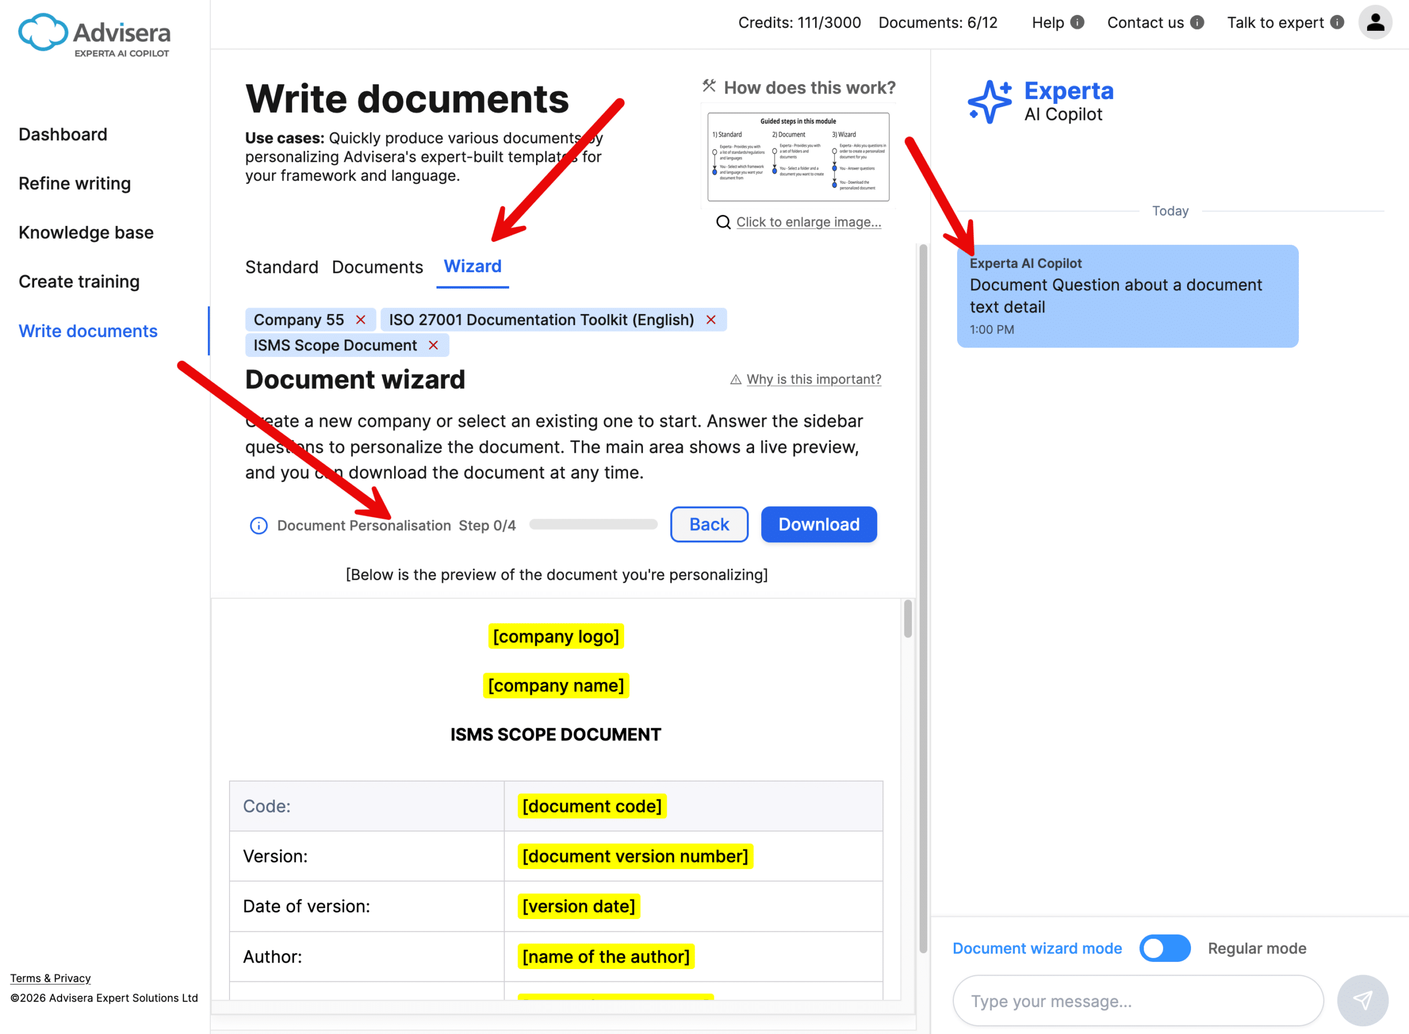The width and height of the screenshot is (1409, 1034).
Task: Open the Documents tab
Action: (x=377, y=267)
